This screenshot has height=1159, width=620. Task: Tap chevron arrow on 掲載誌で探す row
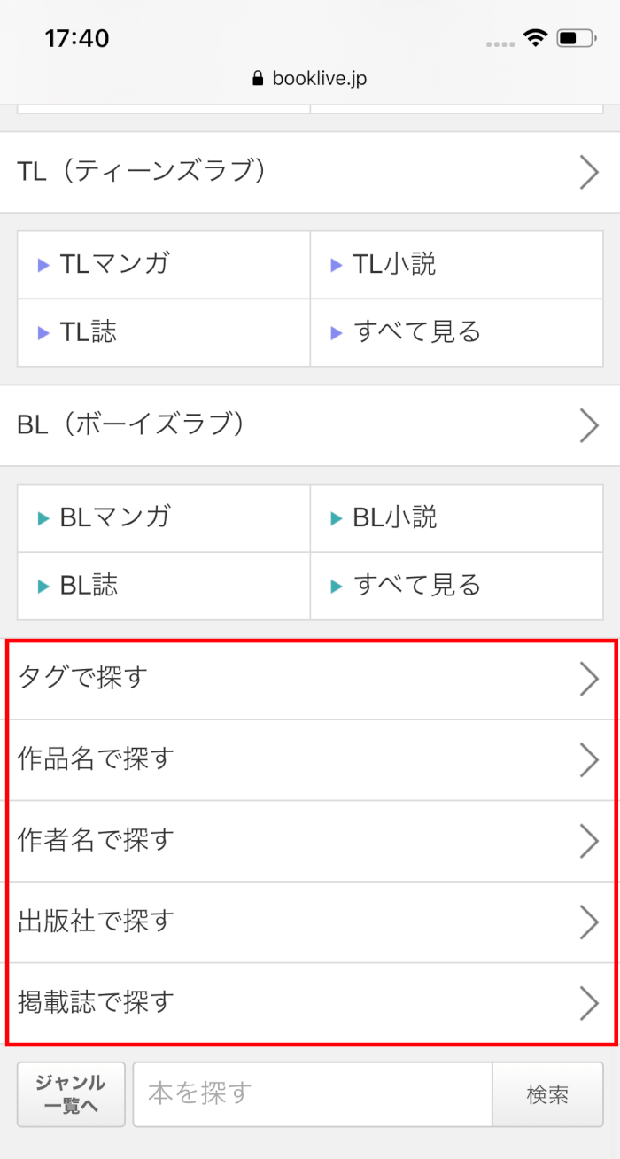pos(589,1003)
